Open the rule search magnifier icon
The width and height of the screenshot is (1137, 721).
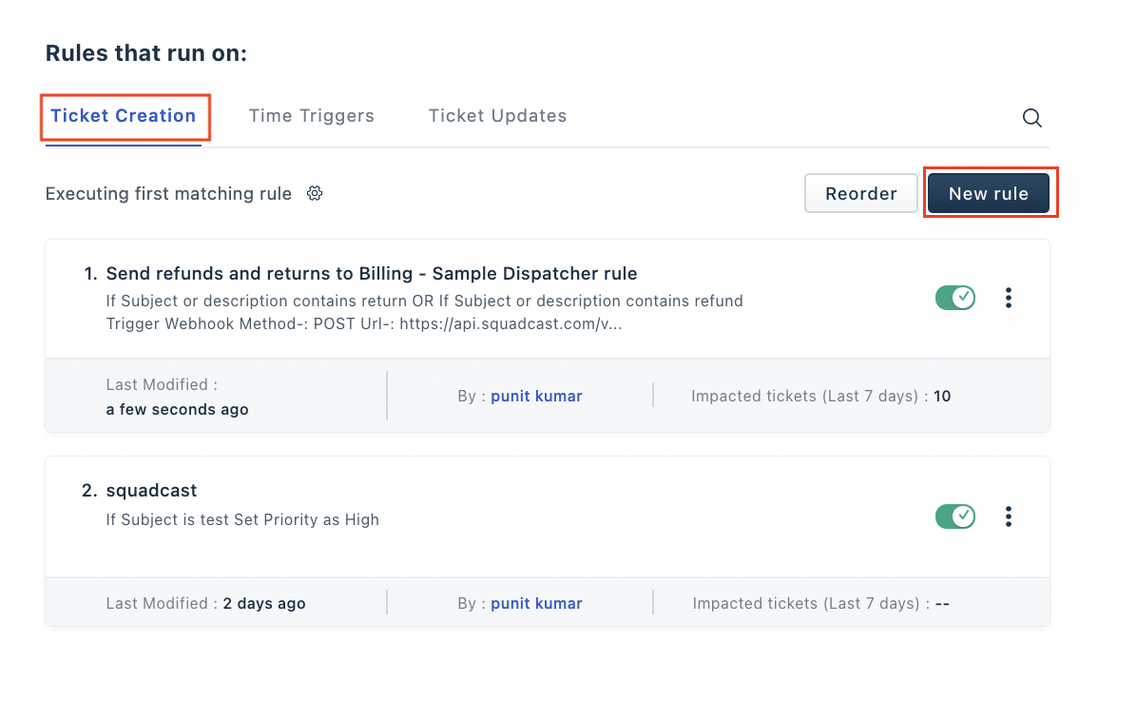click(1031, 118)
